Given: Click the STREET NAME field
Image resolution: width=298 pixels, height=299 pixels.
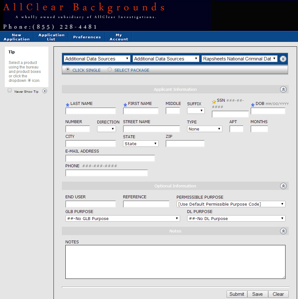Looking at the screenshot, I should (152, 129).
